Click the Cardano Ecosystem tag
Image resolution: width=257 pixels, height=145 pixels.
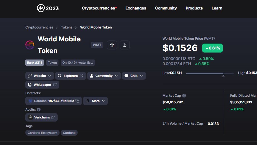click(42, 133)
